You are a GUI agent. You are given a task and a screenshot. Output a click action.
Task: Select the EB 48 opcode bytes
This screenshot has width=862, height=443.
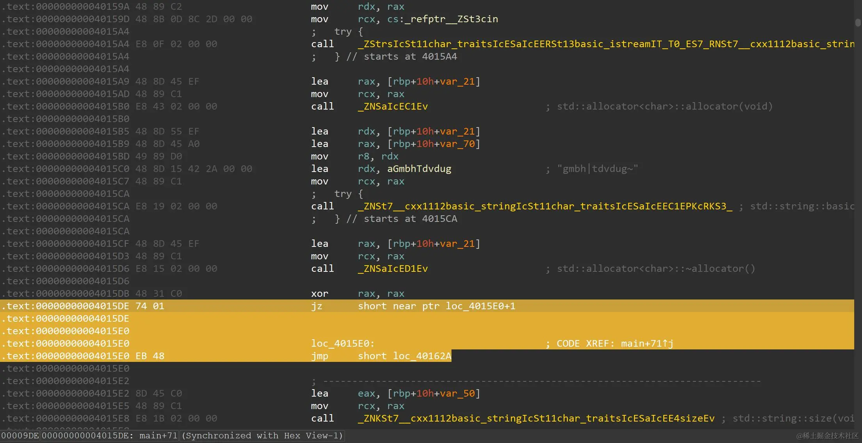pos(150,356)
